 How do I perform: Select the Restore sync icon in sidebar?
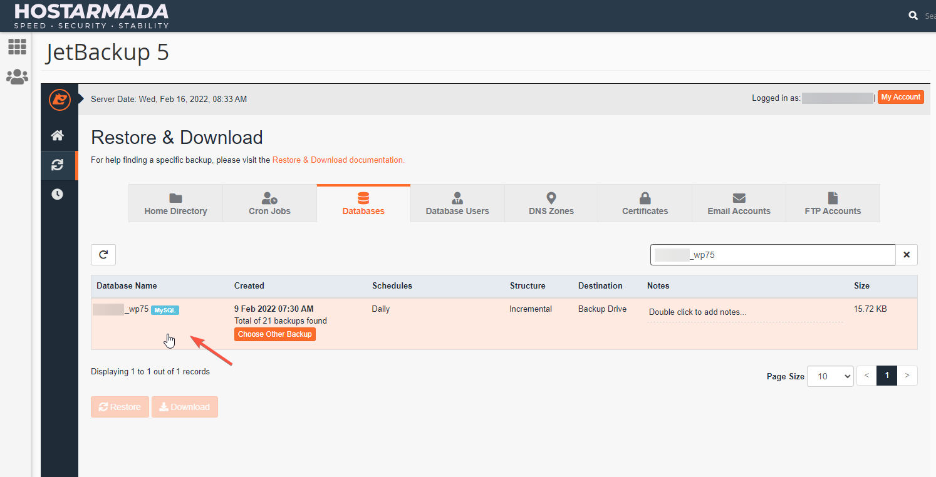tap(58, 165)
